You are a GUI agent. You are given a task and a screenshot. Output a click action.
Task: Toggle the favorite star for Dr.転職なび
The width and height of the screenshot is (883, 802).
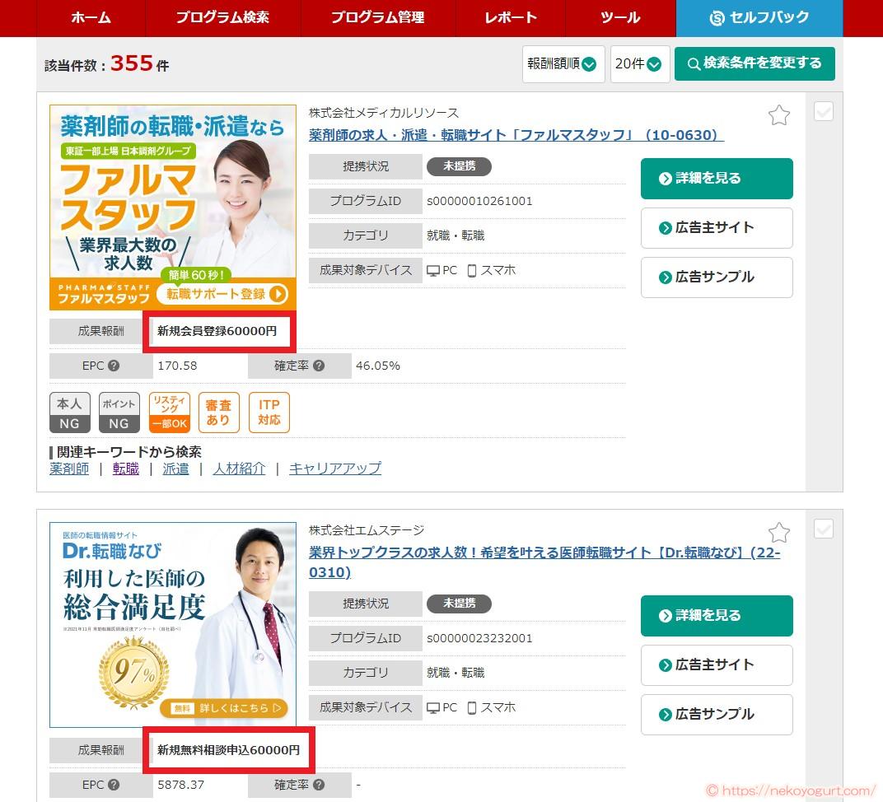tap(779, 533)
